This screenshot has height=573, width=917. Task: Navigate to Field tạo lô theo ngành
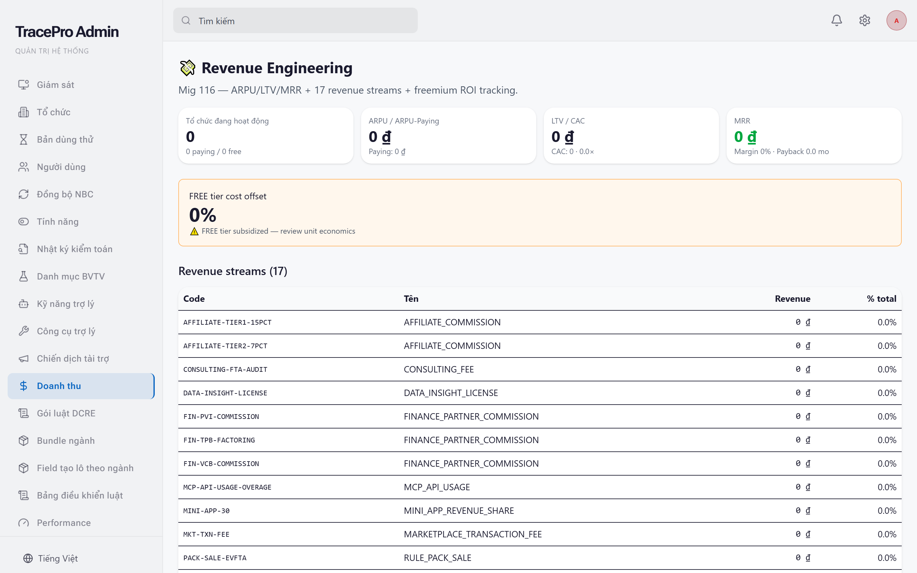point(81,468)
